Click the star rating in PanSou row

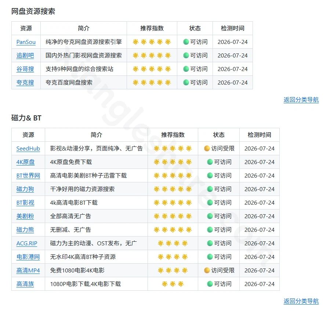click(x=152, y=42)
